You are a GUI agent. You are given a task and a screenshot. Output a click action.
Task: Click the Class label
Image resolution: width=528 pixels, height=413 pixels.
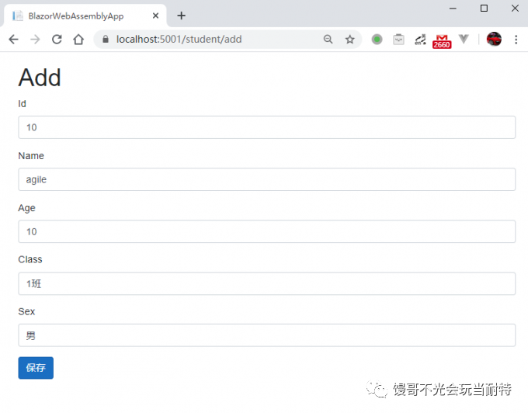(x=30, y=259)
